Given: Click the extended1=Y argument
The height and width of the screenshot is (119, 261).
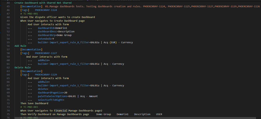Looking at the screenshot, I should [46, 39].
